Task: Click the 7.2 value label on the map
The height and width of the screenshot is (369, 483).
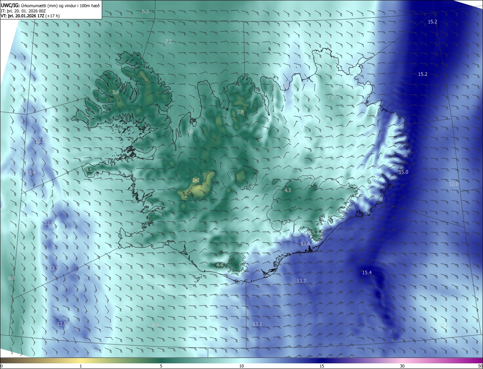Action: [169, 41]
